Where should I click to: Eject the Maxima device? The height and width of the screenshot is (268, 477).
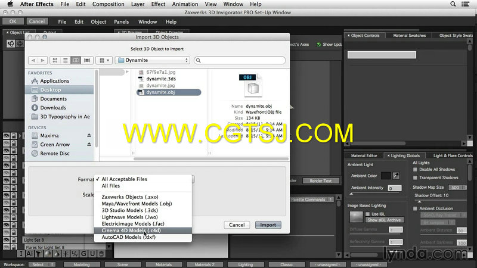pyautogui.click(x=89, y=135)
